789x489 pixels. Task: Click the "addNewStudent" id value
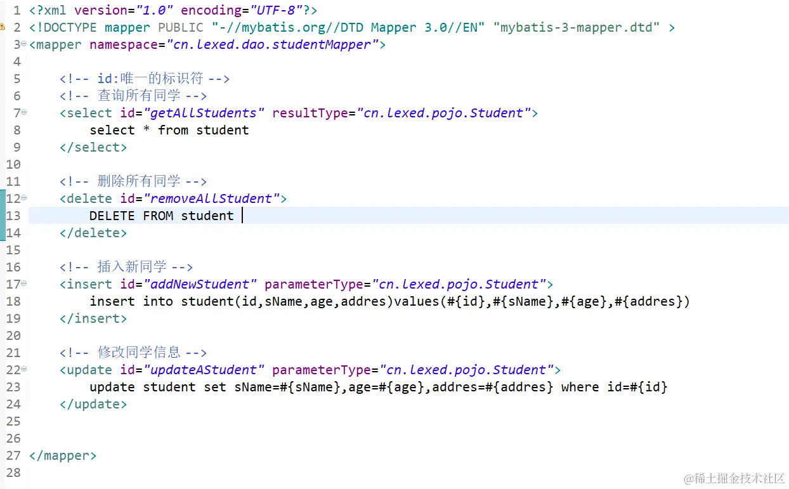pos(200,284)
